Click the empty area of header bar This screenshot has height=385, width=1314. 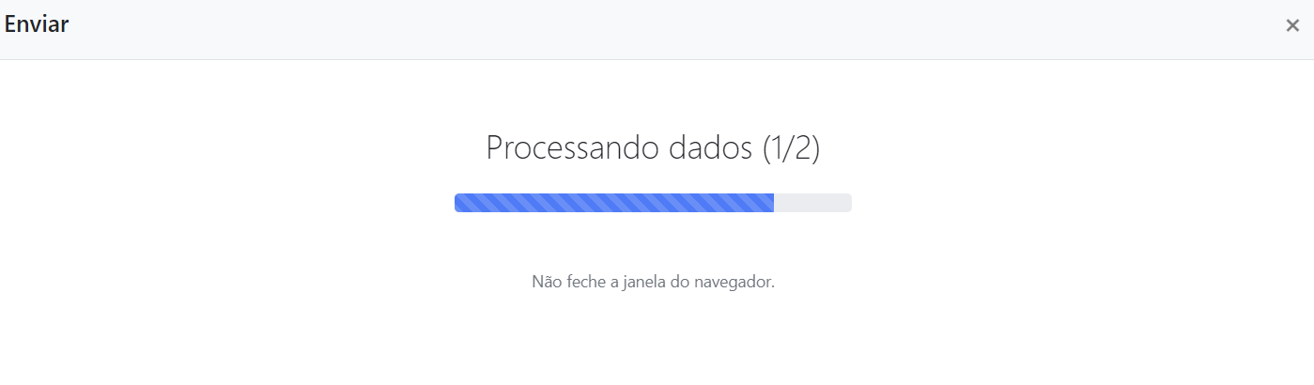click(x=657, y=28)
